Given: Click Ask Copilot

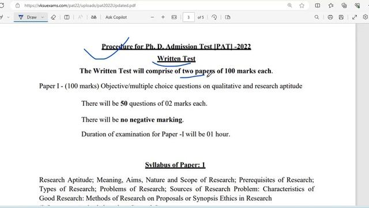Looking at the screenshot, I should click(116, 17).
